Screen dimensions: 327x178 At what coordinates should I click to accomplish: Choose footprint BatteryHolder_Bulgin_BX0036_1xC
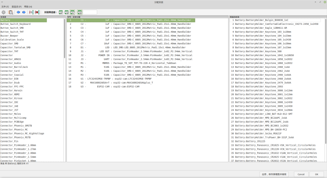tap(275, 20)
